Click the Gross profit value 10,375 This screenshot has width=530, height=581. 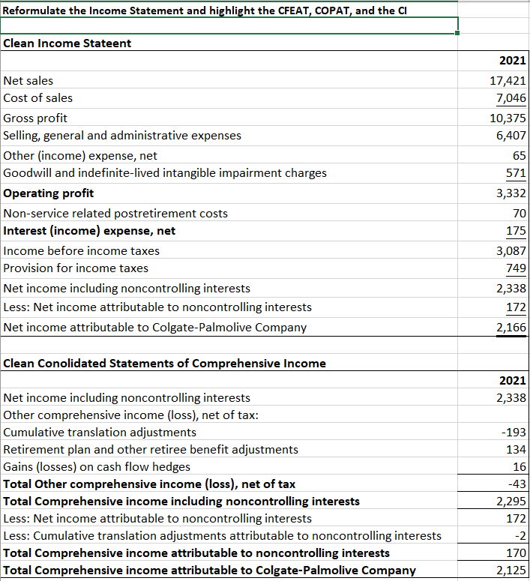(493, 118)
